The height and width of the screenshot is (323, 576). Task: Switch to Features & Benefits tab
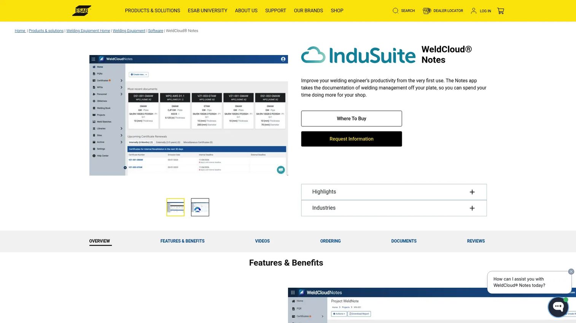click(183, 241)
